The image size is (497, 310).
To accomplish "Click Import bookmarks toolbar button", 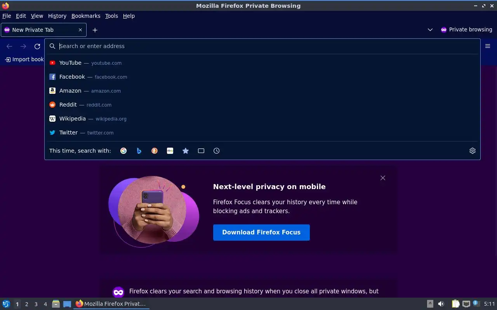I will (x=24, y=59).
